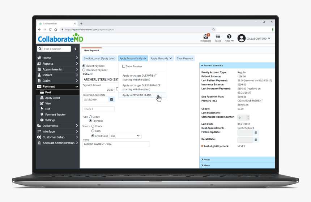Adjust Statements Mailed Counter stepper

pyautogui.click(x=248, y=117)
